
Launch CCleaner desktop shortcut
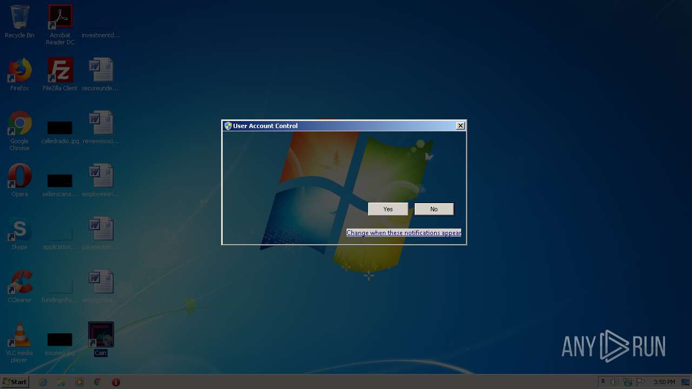[19, 286]
